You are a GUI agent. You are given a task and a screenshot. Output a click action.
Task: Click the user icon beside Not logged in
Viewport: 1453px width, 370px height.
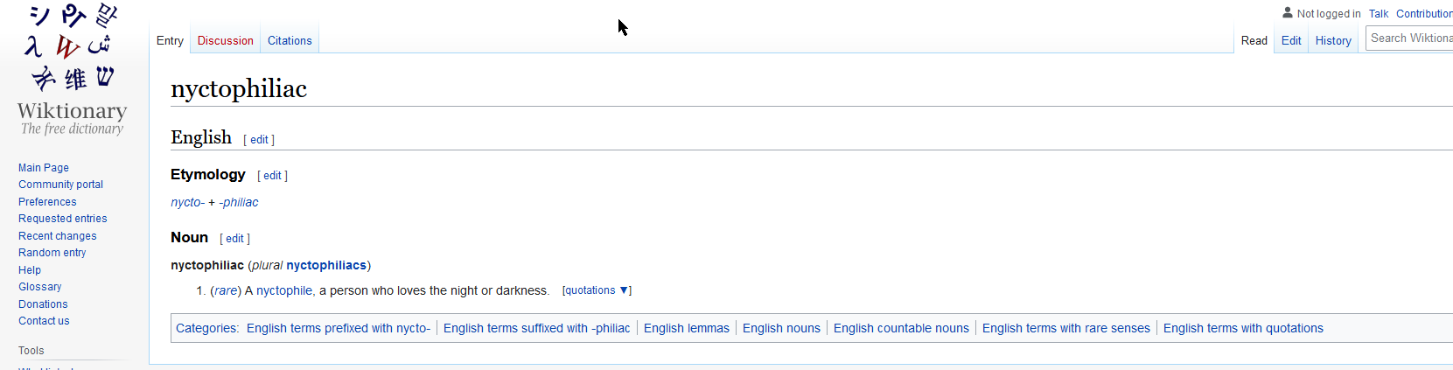1288,13
